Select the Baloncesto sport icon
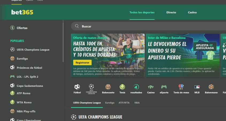The width and height of the screenshot is (226, 121). 108,87
